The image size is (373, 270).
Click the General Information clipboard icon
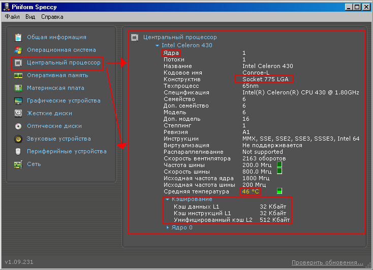click(18, 37)
